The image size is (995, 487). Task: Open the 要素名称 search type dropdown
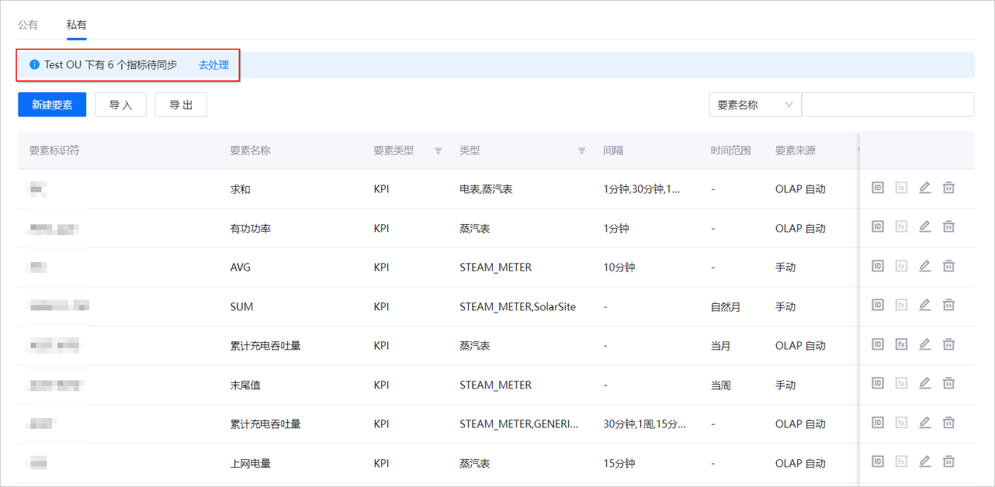pos(754,105)
